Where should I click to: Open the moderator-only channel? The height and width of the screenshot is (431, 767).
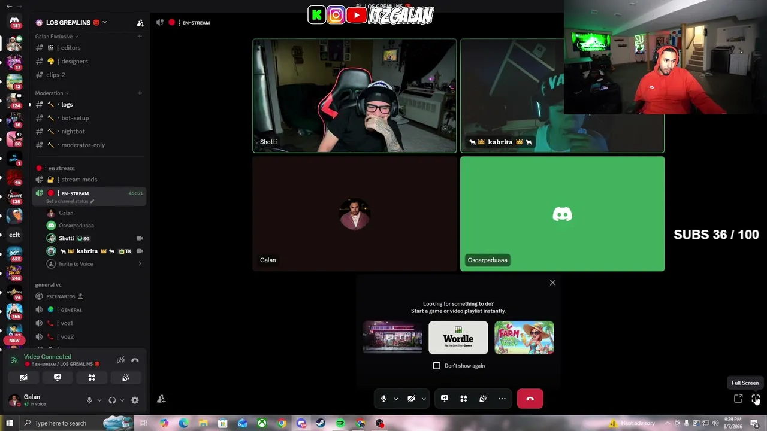(x=89, y=145)
